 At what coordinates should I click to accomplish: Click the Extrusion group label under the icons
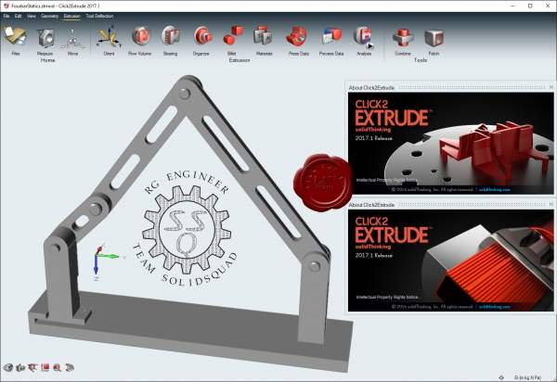(x=240, y=60)
